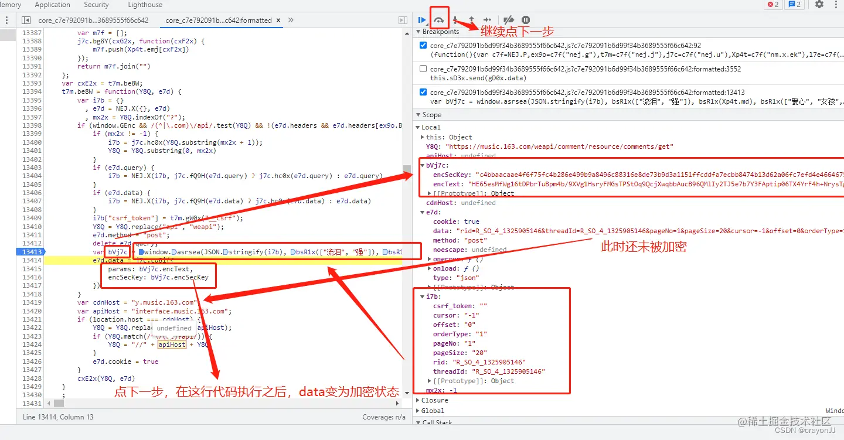Toggle pause on exceptions icon
The height and width of the screenshot is (440, 844).
click(526, 20)
